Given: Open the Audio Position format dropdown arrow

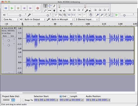Looking at the screenshot, I should point(109,100).
